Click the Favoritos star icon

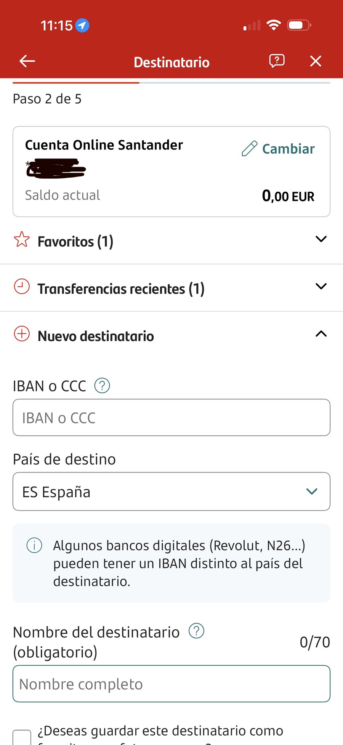click(x=22, y=240)
